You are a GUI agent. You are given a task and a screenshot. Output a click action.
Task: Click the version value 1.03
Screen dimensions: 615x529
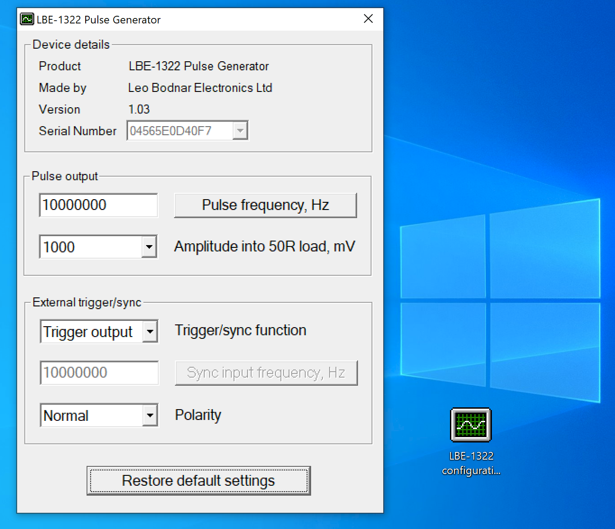click(x=139, y=109)
